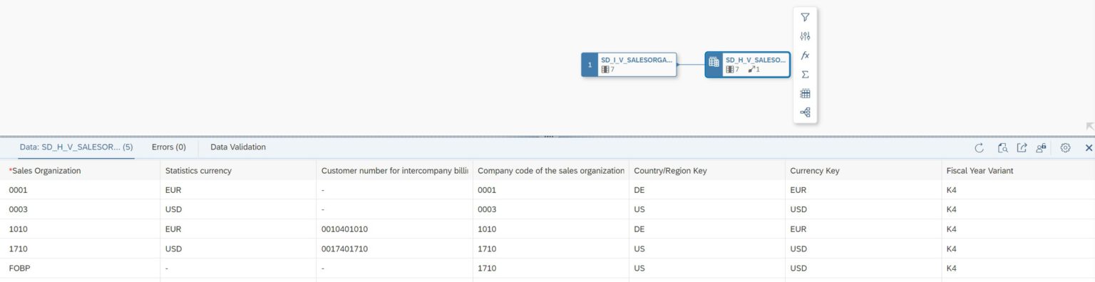Click customer number 0010401010
1095x282 pixels.
point(344,229)
